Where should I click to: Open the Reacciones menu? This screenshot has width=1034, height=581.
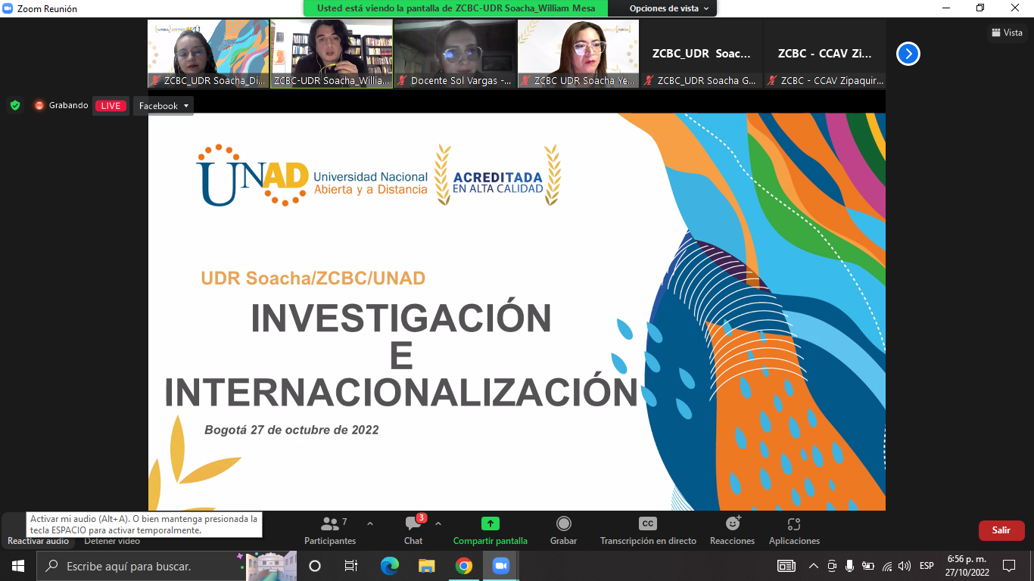(x=732, y=530)
